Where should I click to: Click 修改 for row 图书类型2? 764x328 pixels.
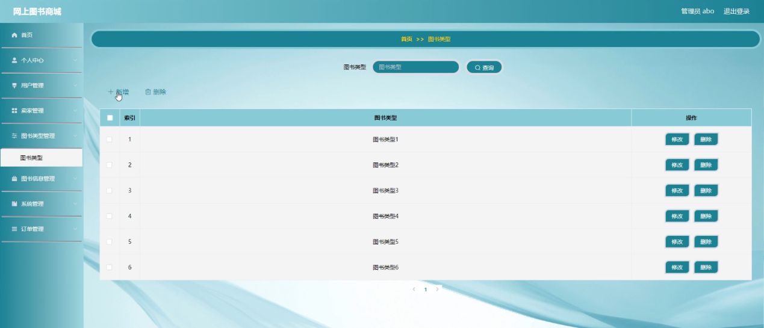tap(677, 165)
